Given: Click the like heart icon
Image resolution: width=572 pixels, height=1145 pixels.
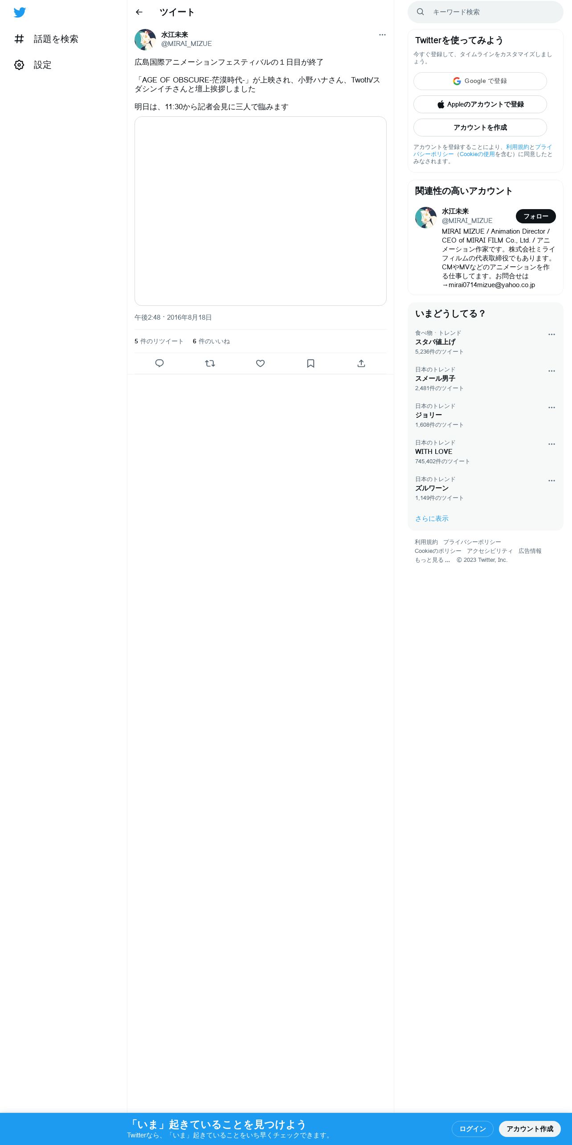Looking at the screenshot, I should tap(261, 363).
